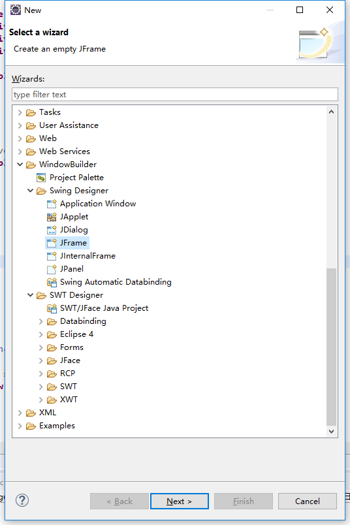Close the New wizard window

[x=330, y=10]
